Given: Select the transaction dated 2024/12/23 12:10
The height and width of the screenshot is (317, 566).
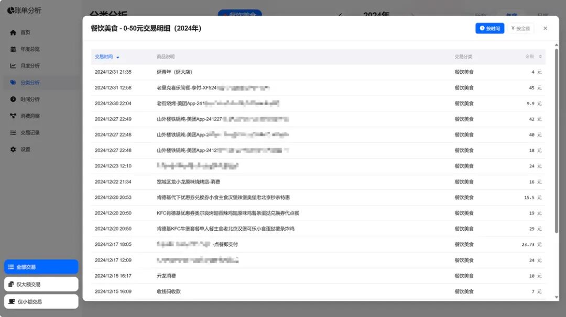Looking at the screenshot, I should coord(318,166).
